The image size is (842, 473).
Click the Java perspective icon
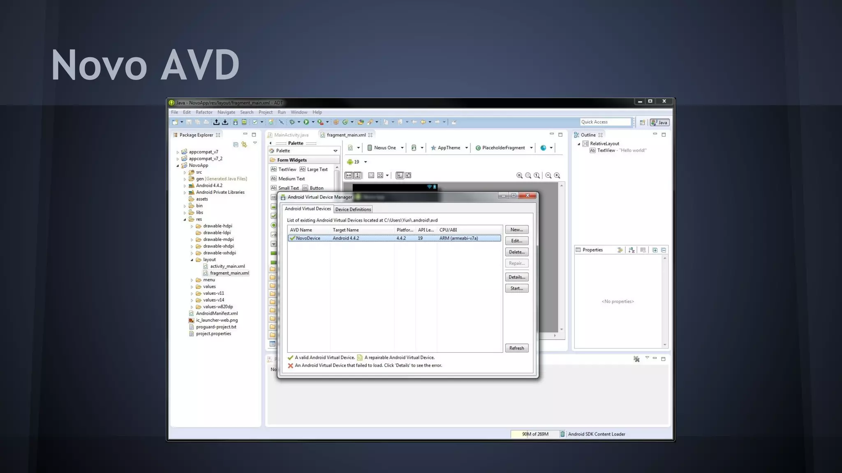(x=659, y=122)
